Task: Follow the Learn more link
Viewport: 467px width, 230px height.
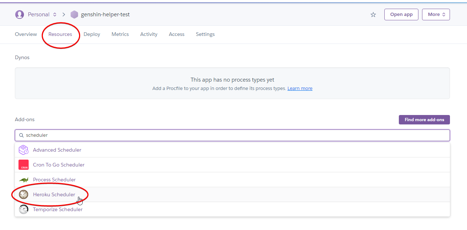Action: (x=300, y=89)
